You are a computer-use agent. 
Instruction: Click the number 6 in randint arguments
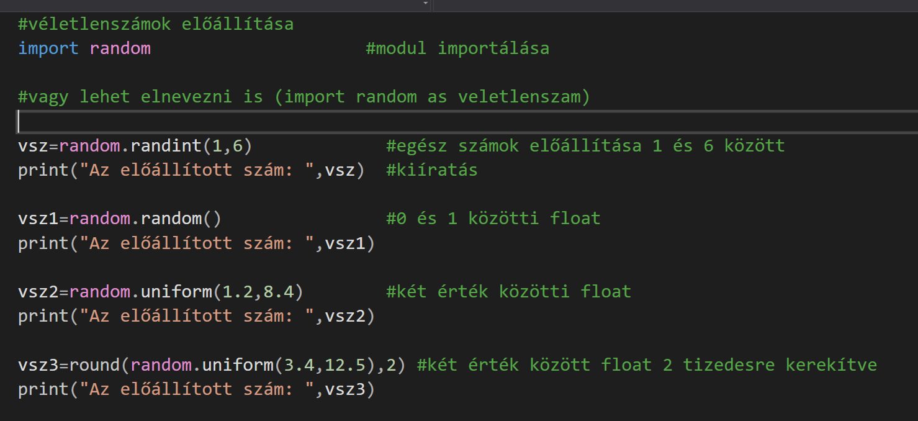[237, 146]
